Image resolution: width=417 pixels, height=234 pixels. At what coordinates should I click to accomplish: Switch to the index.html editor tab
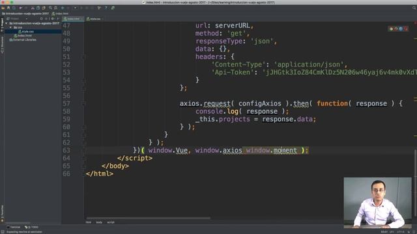73,19
